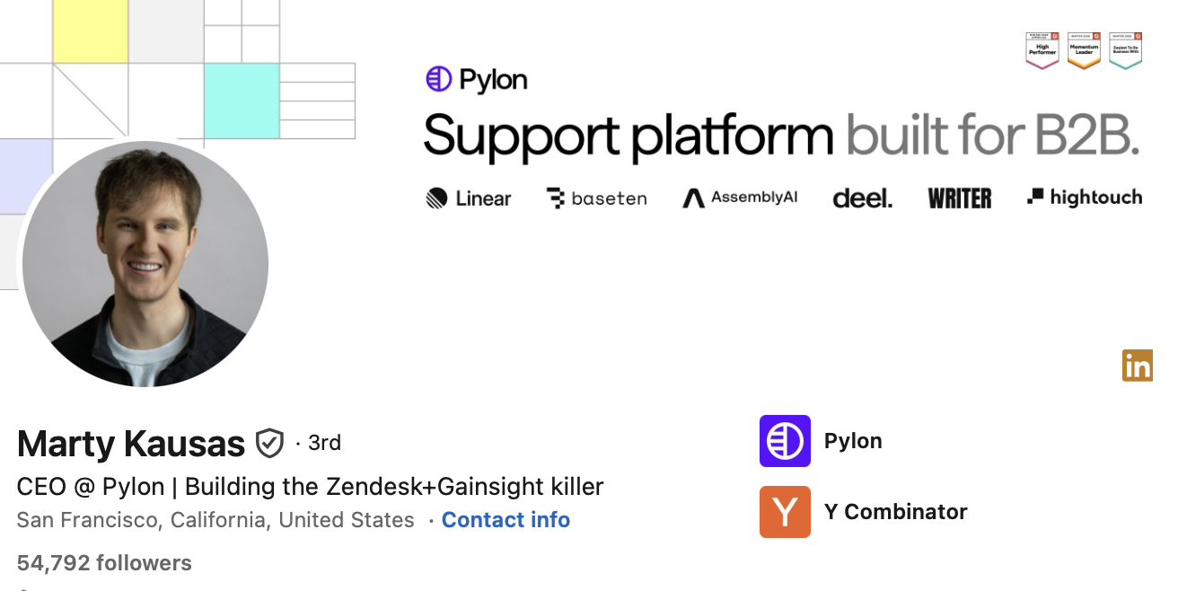Click the orange Y Combinator logo icon
The image size is (1178, 591).
[785, 512]
